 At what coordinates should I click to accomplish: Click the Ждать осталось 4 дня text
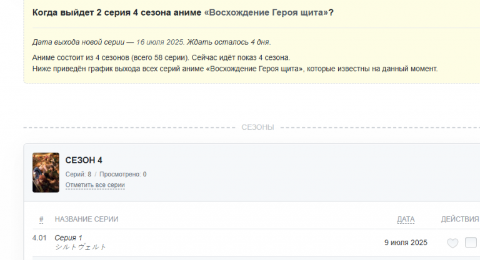click(x=228, y=42)
